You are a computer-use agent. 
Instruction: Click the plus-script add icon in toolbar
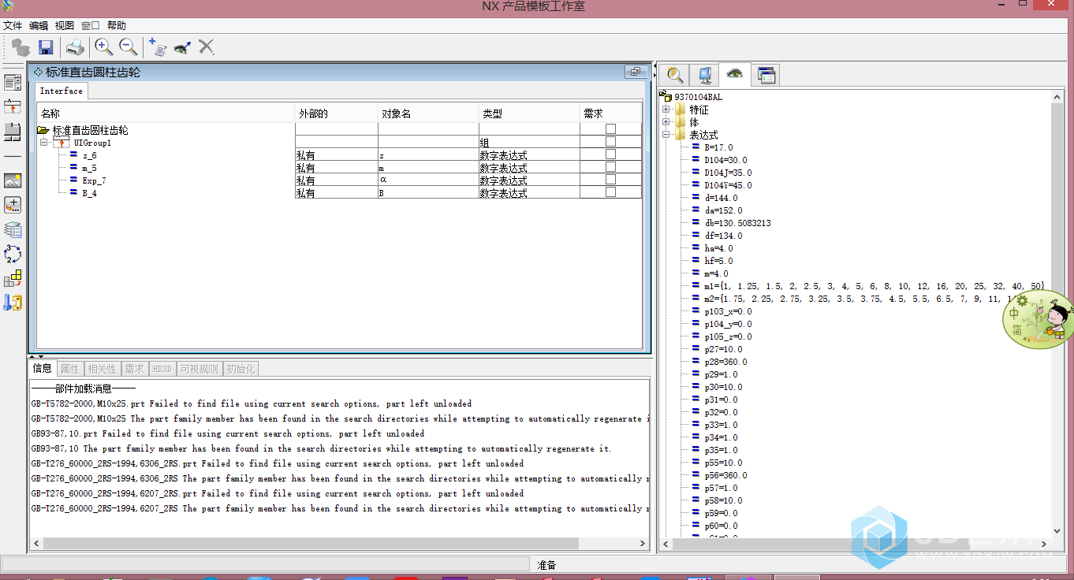[x=158, y=47]
